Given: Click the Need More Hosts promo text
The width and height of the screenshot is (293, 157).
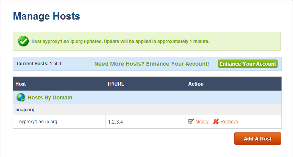Looking at the screenshot, I should point(151,64).
